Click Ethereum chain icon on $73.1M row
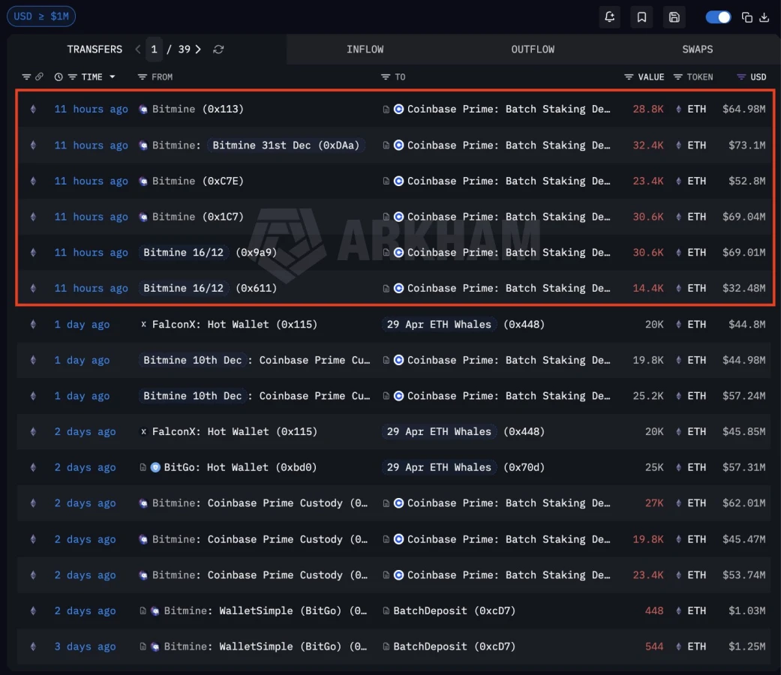The image size is (781, 675). point(33,145)
